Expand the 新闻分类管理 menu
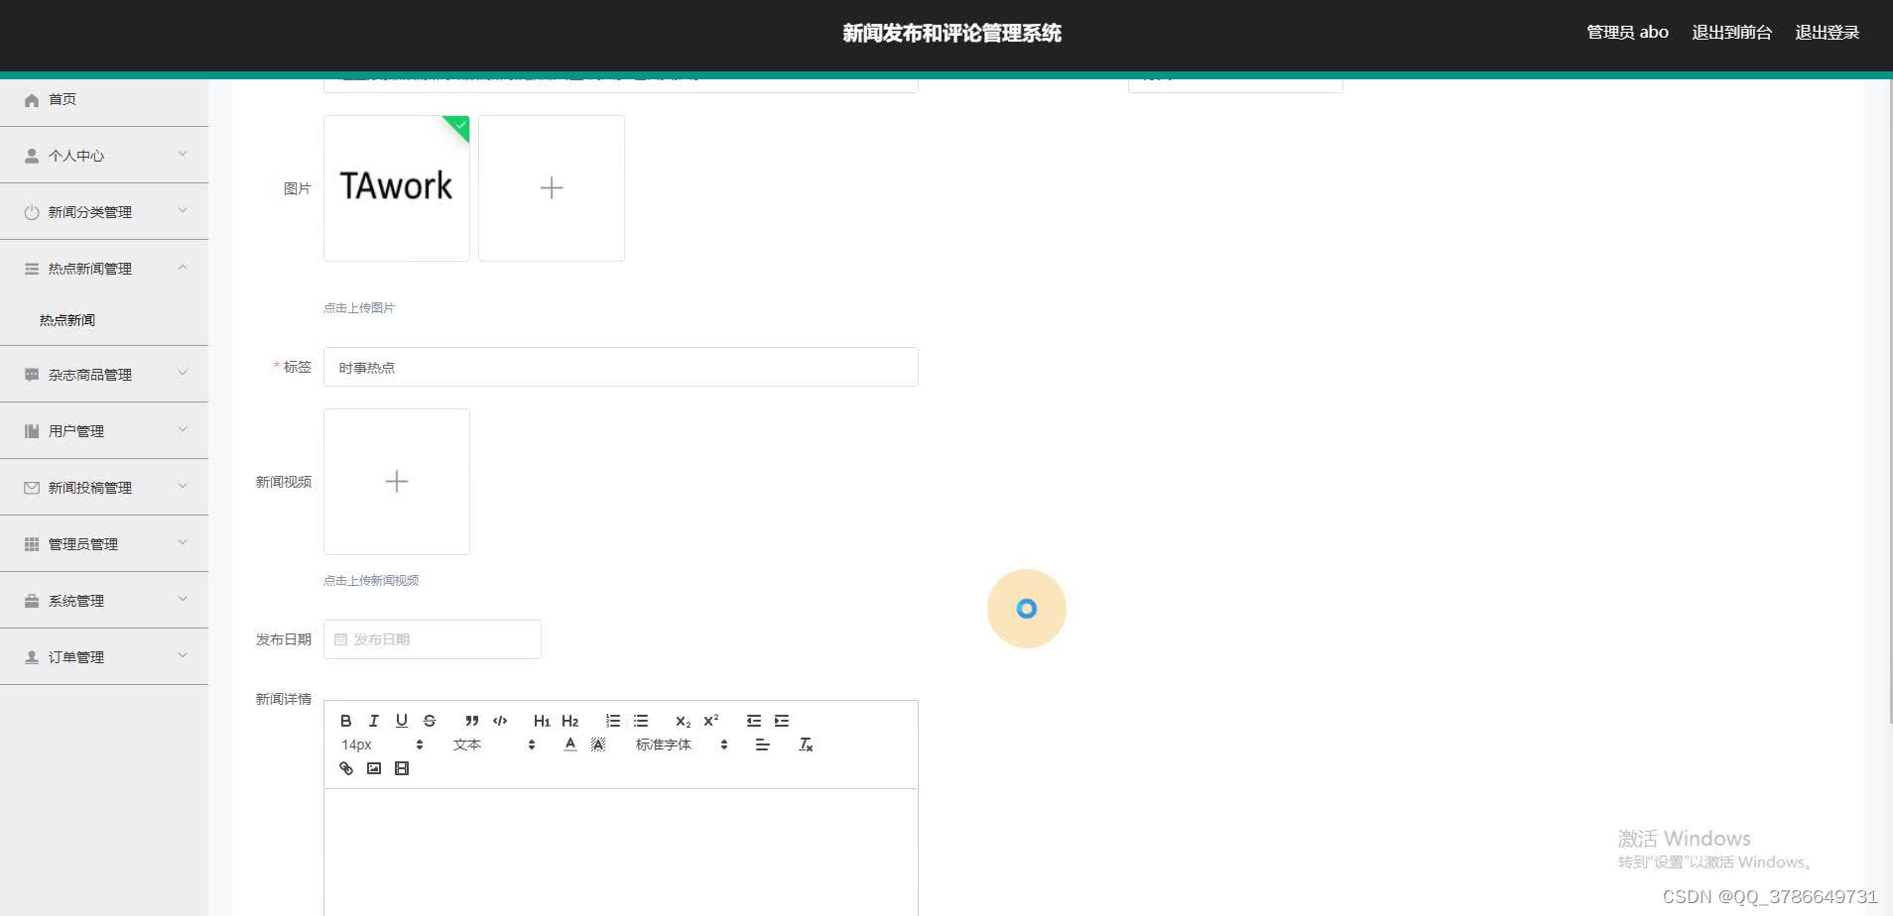Viewport: 1893px width, 916px height. point(104,212)
